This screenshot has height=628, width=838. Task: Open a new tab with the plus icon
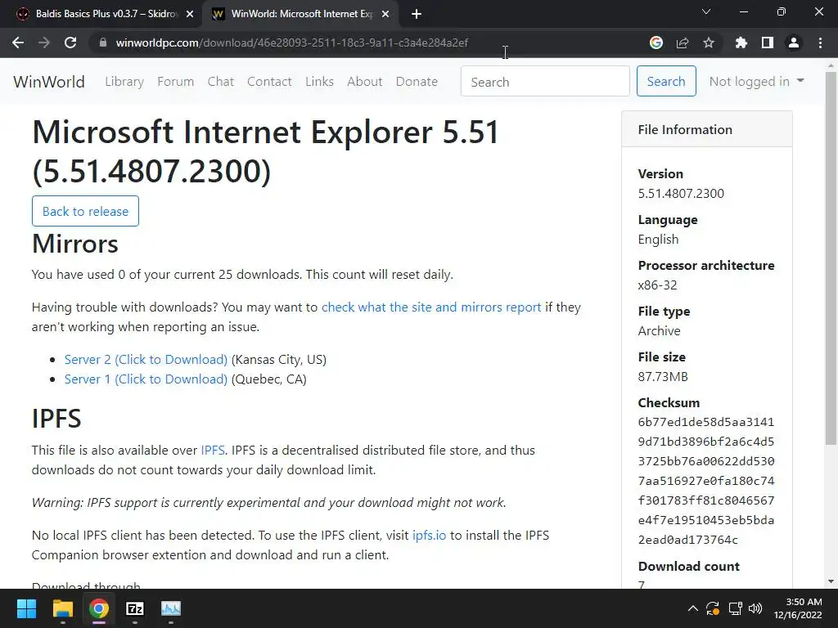(x=417, y=14)
